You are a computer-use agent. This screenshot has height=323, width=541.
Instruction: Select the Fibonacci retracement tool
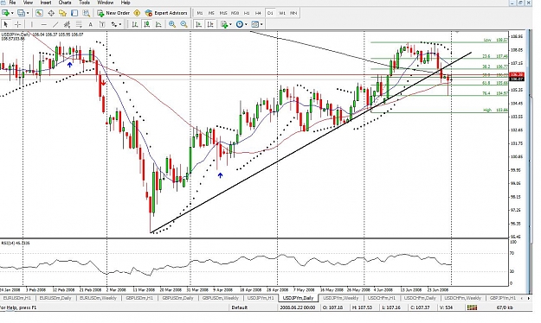point(79,24)
